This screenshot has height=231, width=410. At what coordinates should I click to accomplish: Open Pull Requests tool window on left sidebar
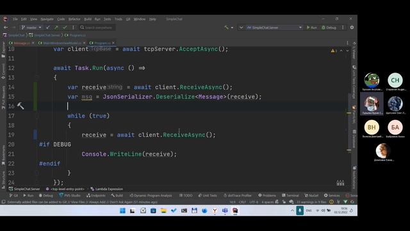pyautogui.click(x=3, y=97)
